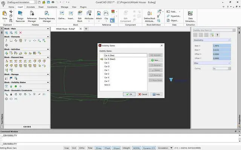241x150 pixels.
Task: Insert a Hyperlink from Data group
Action: (x=174, y=16)
